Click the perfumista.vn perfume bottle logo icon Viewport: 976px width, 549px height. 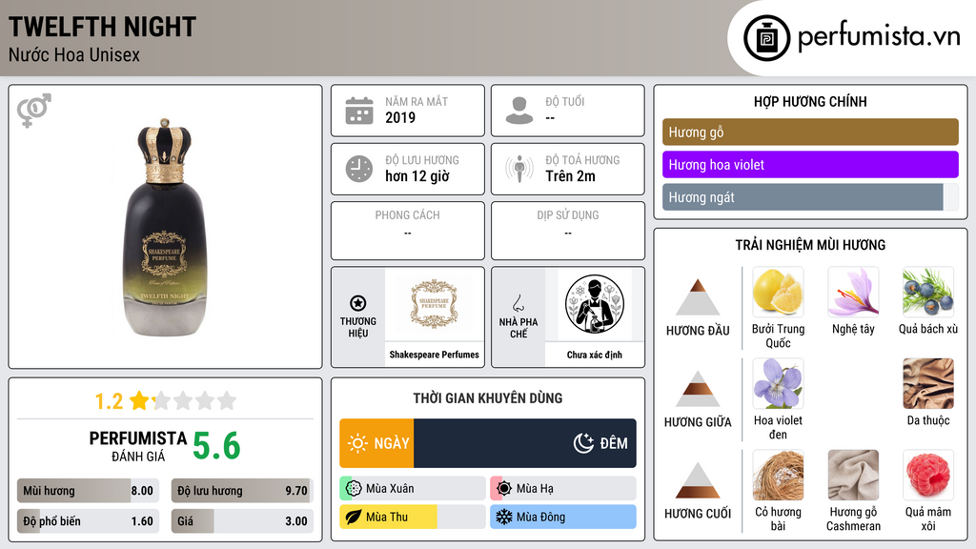click(766, 38)
